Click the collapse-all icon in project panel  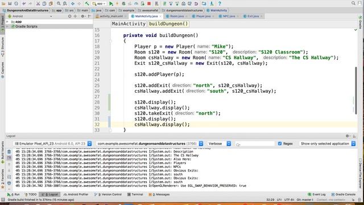pyautogui.click(x=75, y=17)
